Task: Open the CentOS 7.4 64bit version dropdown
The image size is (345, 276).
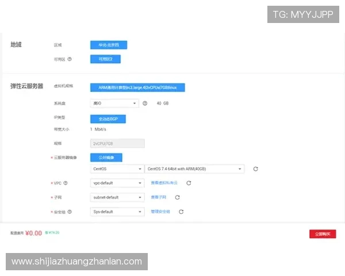Action: (x=194, y=169)
